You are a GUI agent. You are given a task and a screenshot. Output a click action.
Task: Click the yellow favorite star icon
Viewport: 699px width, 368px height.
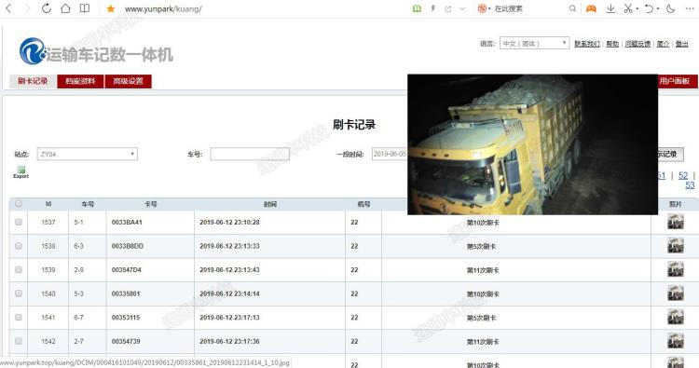[111, 8]
